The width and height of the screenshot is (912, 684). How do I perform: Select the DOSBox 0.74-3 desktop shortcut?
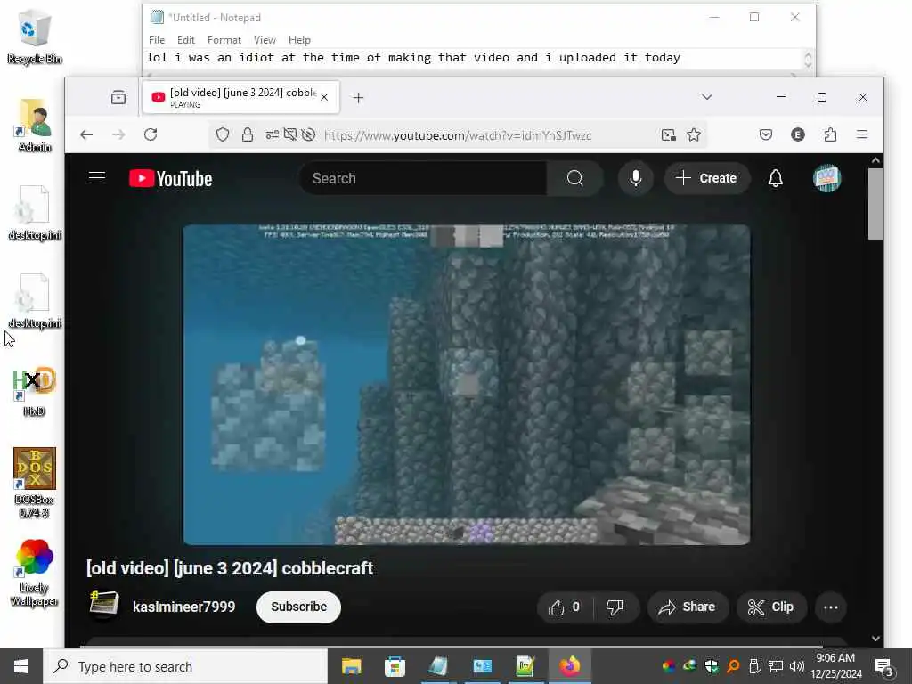pyautogui.click(x=35, y=483)
